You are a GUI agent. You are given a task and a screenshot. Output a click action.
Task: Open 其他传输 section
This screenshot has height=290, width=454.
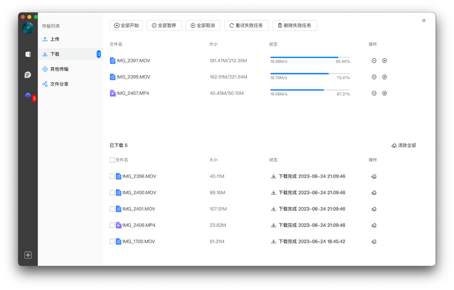[x=70, y=69]
